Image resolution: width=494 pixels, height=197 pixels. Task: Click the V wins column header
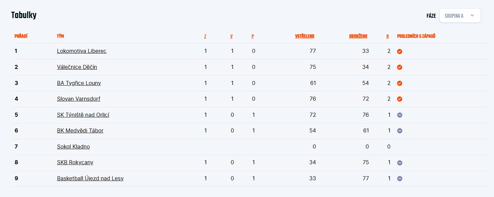231,36
